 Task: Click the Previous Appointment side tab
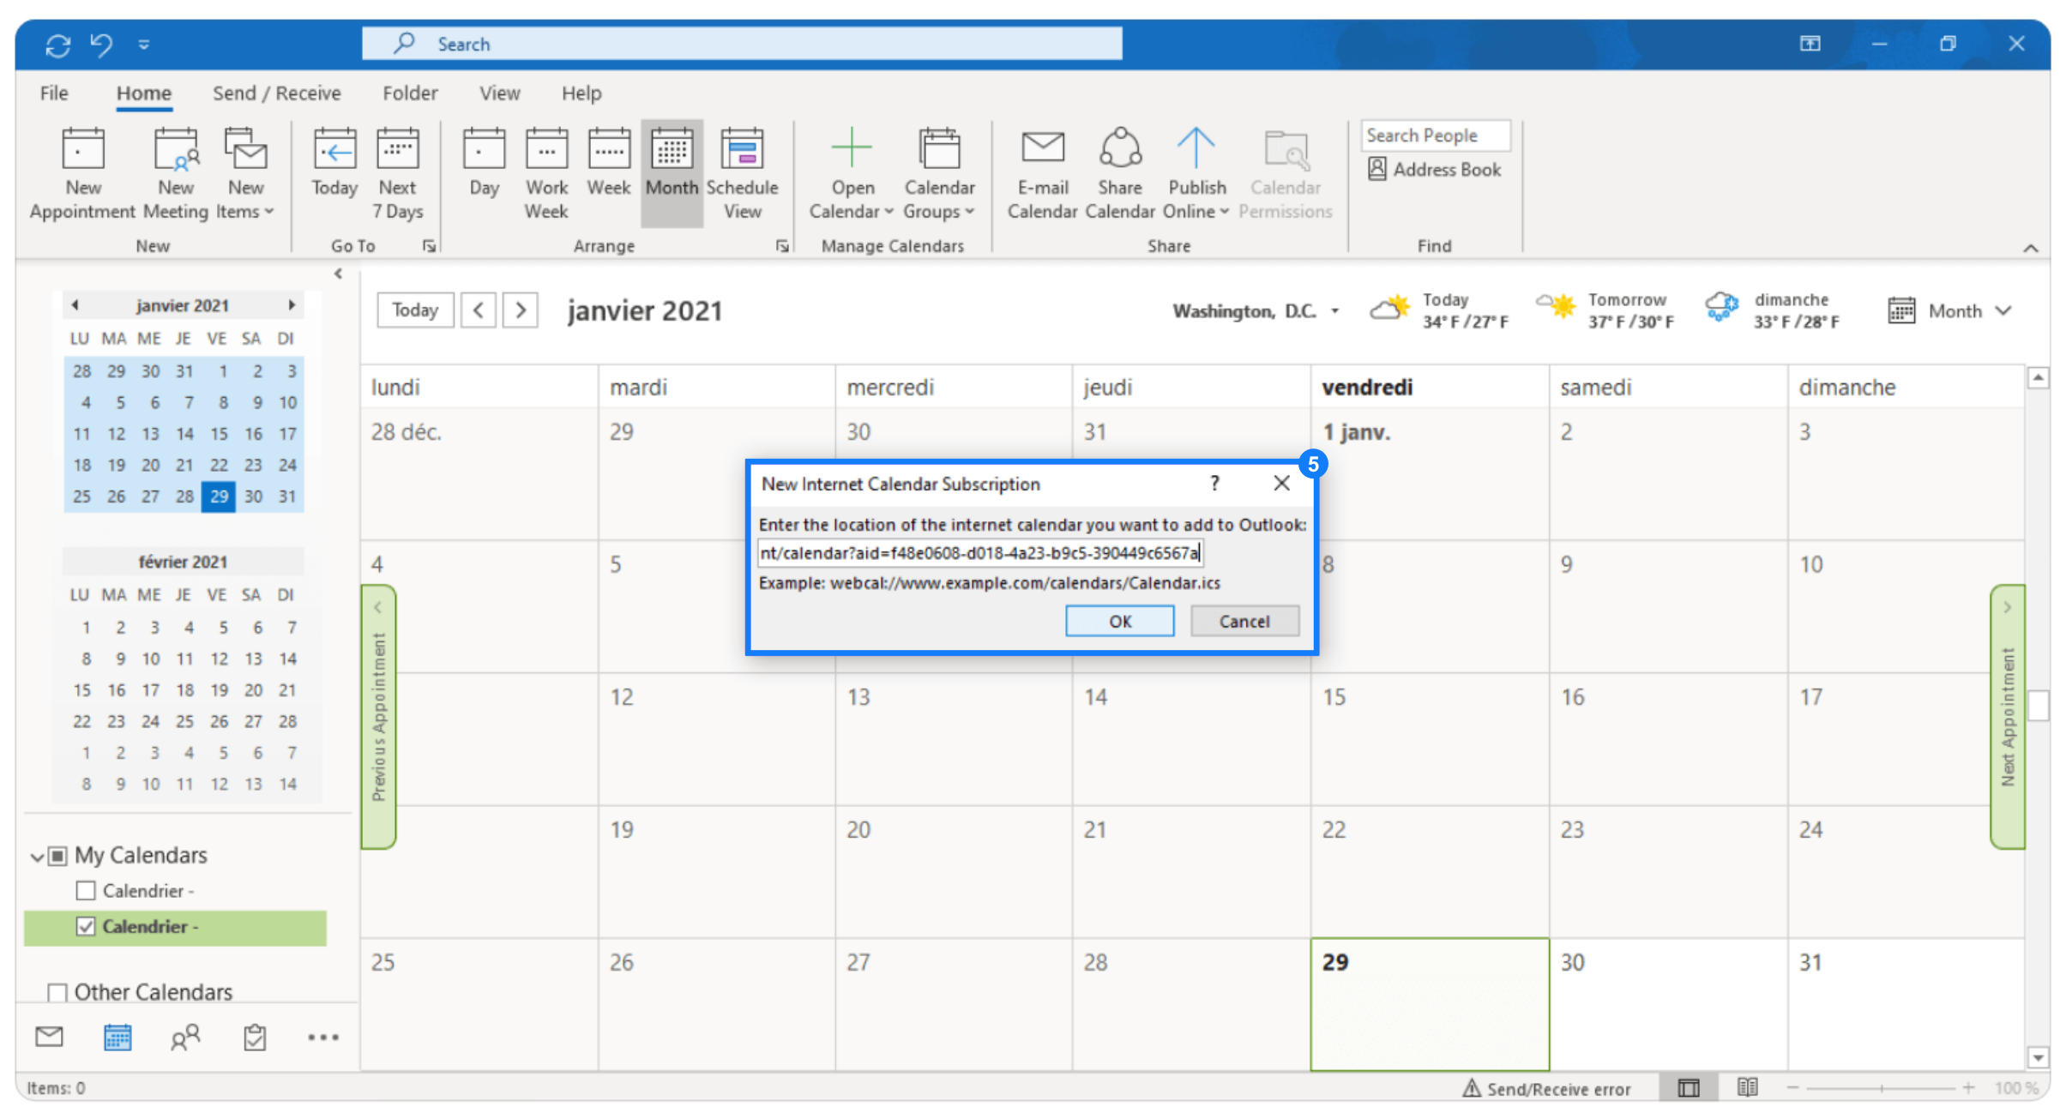click(x=379, y=717)
